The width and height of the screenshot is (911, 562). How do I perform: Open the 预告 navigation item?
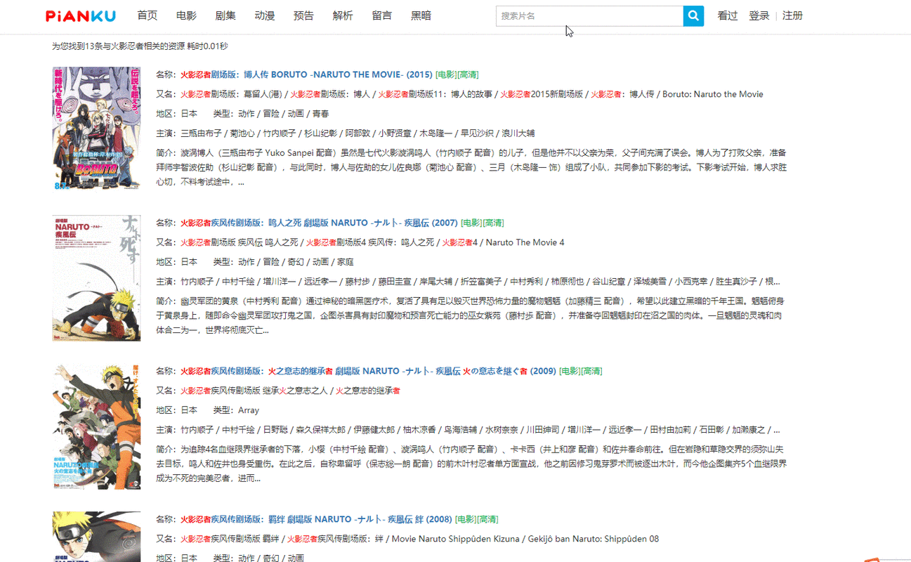(303, 15)
